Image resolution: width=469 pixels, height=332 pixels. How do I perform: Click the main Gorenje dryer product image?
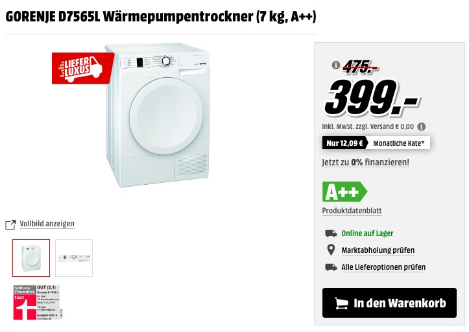coord(158,115)
